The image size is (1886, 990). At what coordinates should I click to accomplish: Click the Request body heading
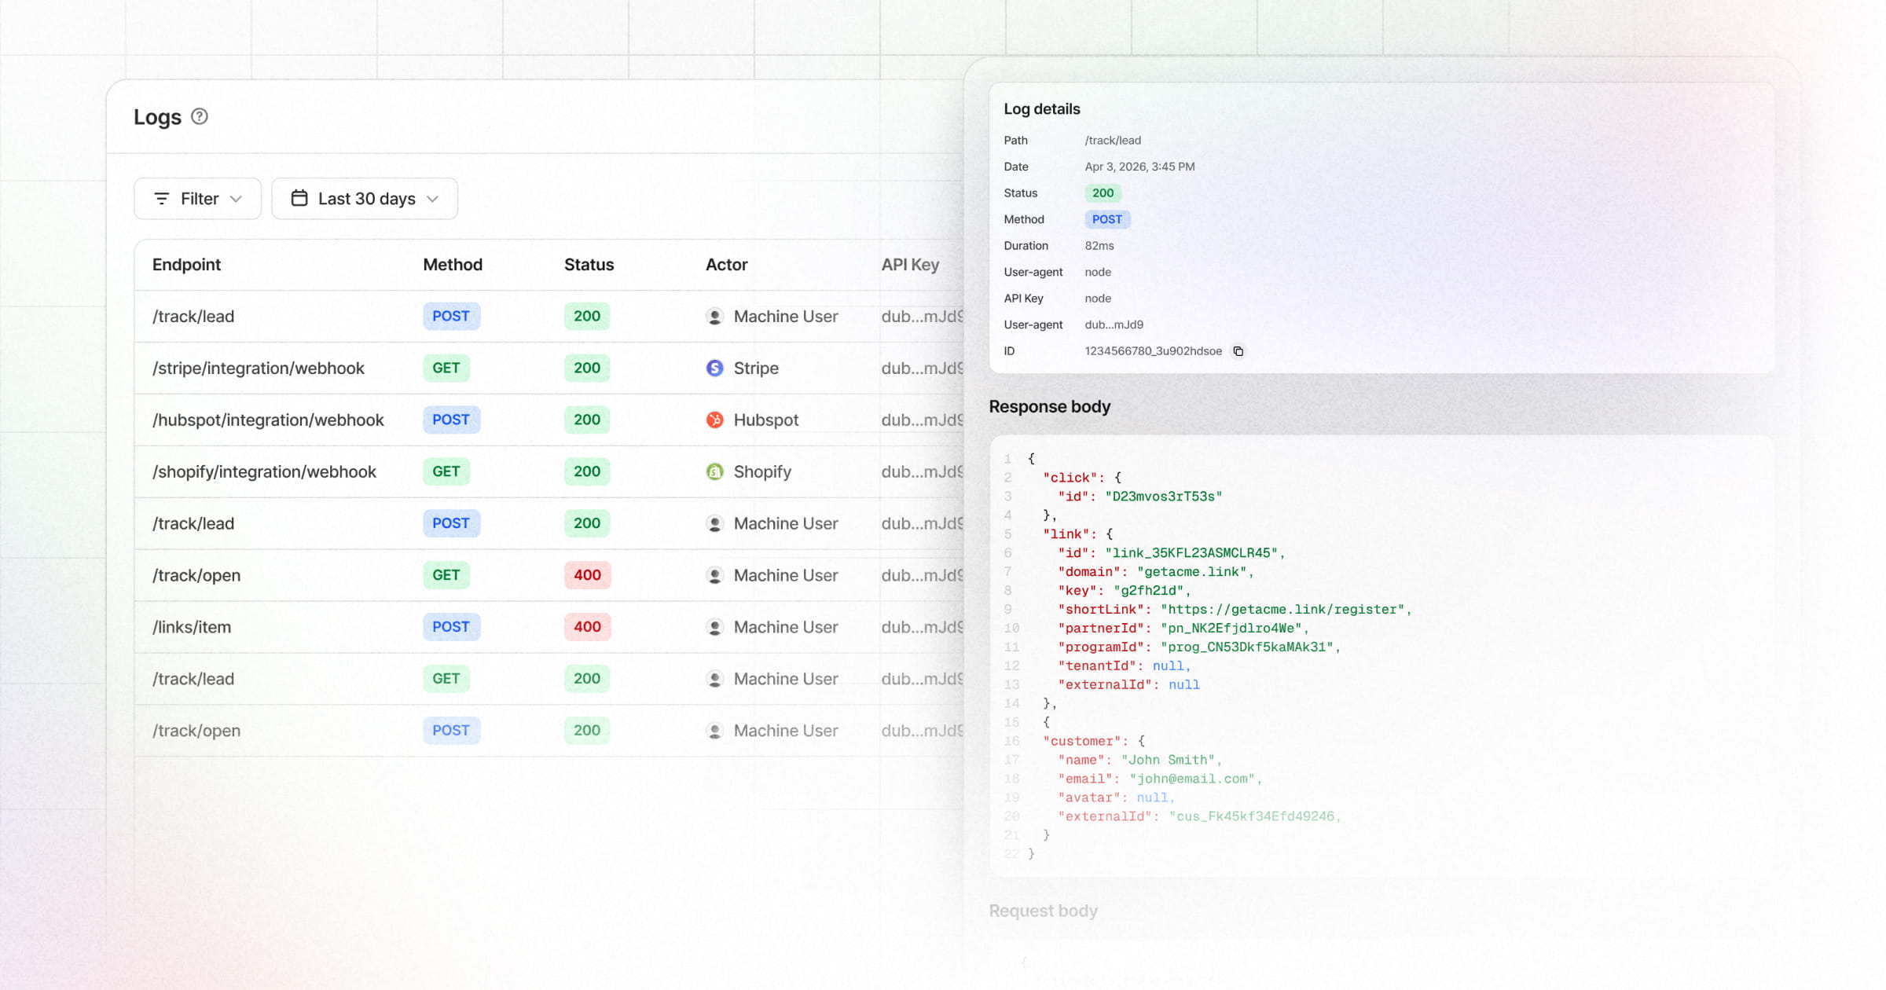tap(1043, 911)
